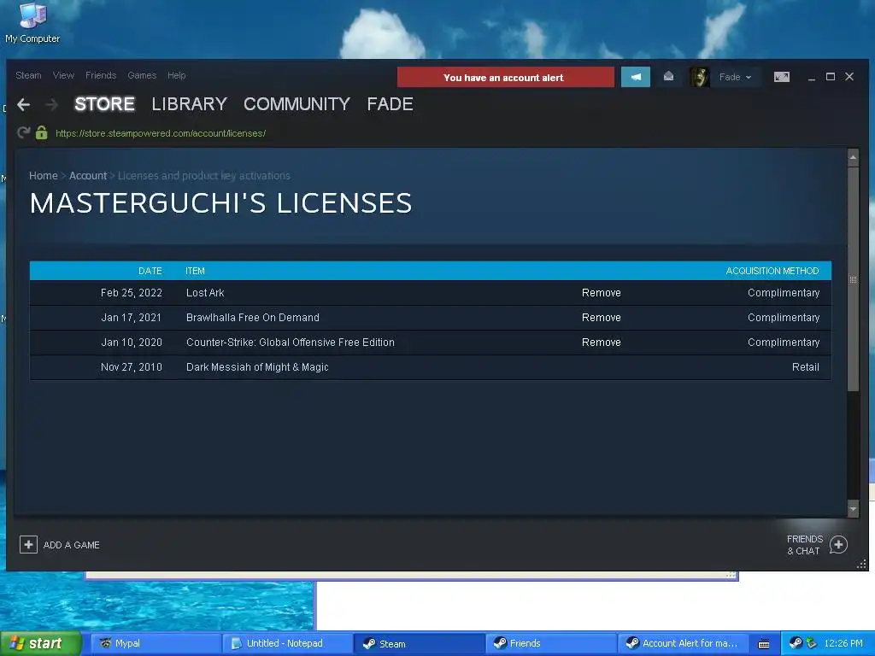Switch to Big Picture mode icon
Image resolution: width=875 pixels, height=656 pixels.
[782, 77]
